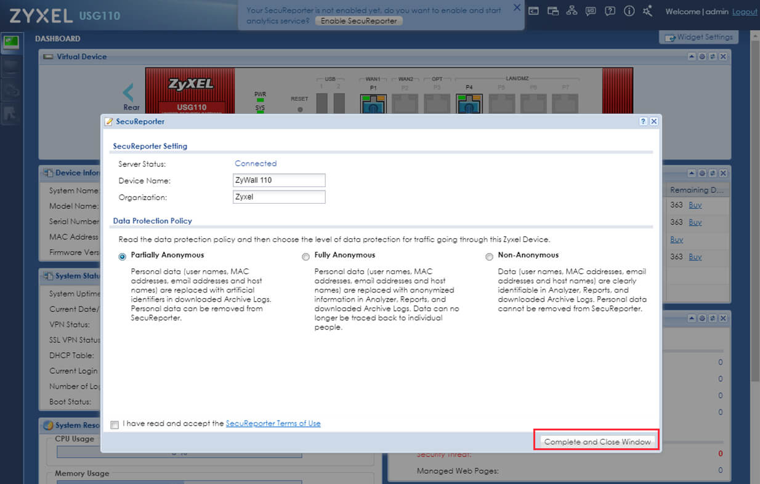This screenshot has width=760, height=484.
Task: Click the Device Information widget title
Action: tap(77, 173)
